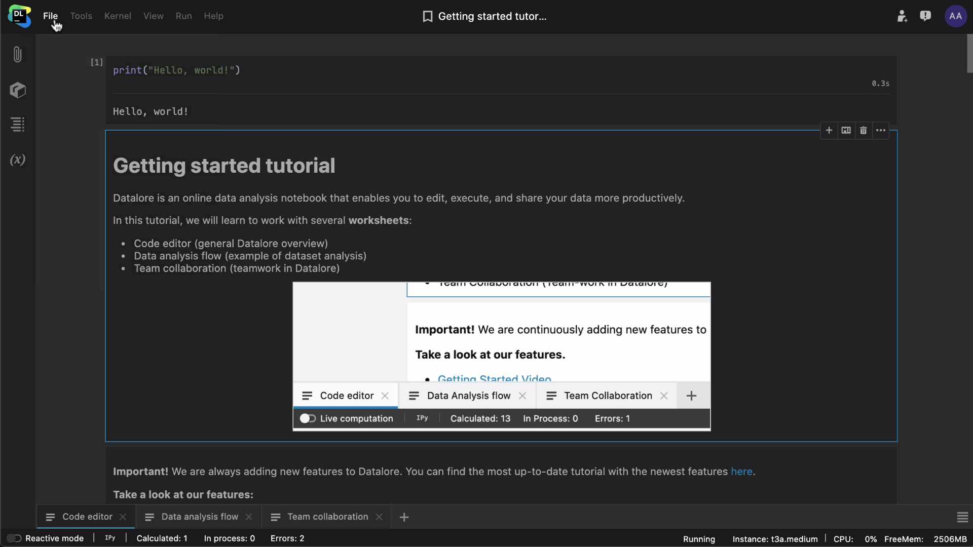Viewport: 973px width, 547px height.
Task: Click the Getting Started Video link
Action: coord(495,379)
